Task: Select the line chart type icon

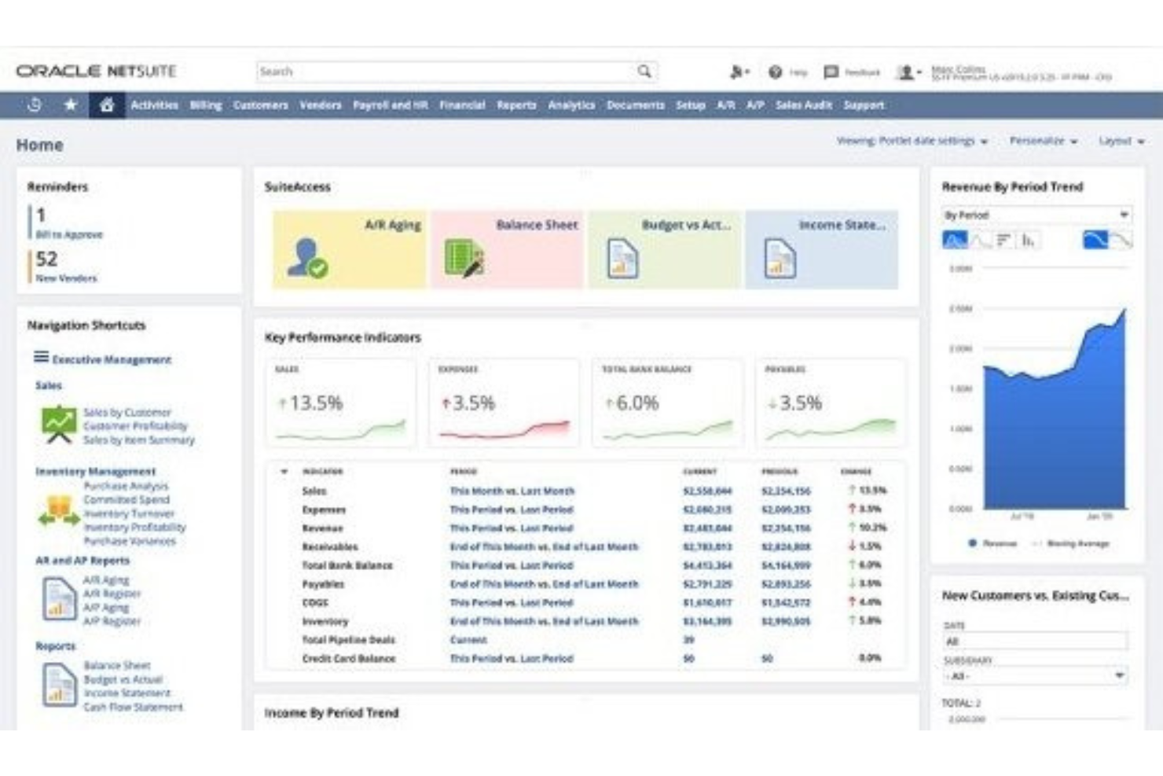Action: coord(980,241)
